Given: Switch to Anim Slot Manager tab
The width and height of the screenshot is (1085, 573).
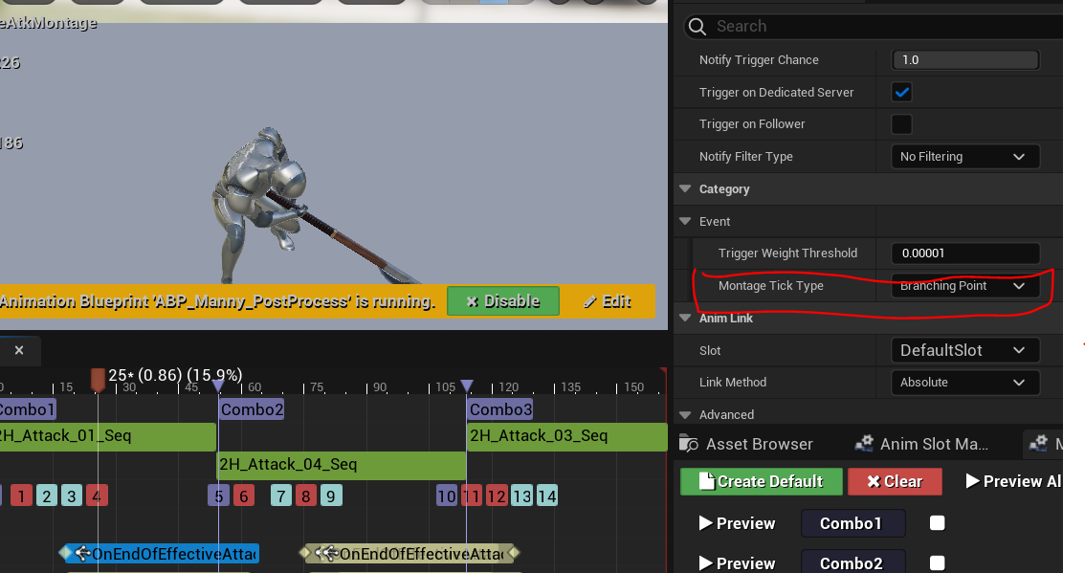Looking at the screenshot, I should [921, 444].
